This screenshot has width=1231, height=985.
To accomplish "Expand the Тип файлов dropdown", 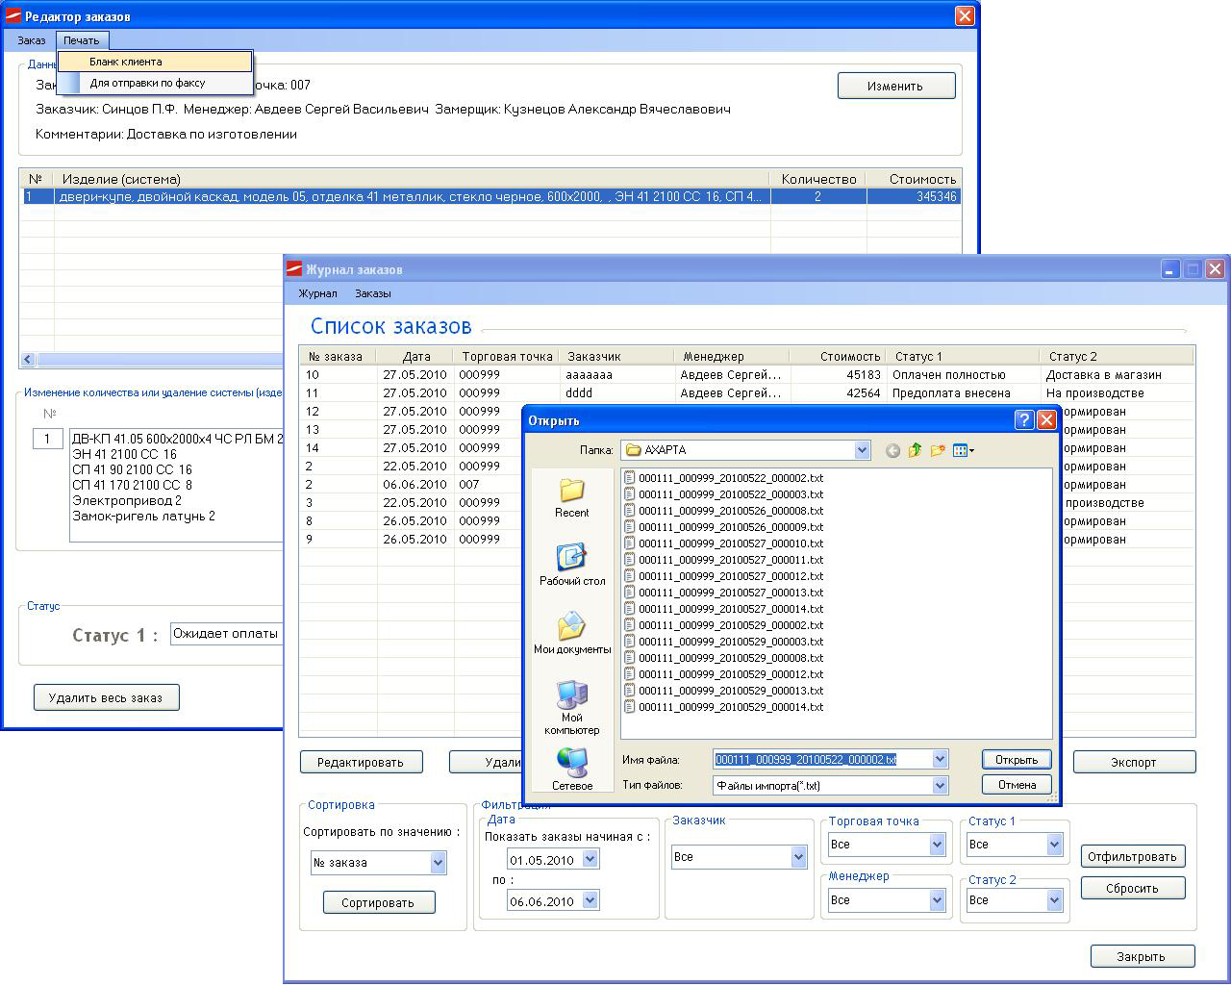I will tap(940, 786).
